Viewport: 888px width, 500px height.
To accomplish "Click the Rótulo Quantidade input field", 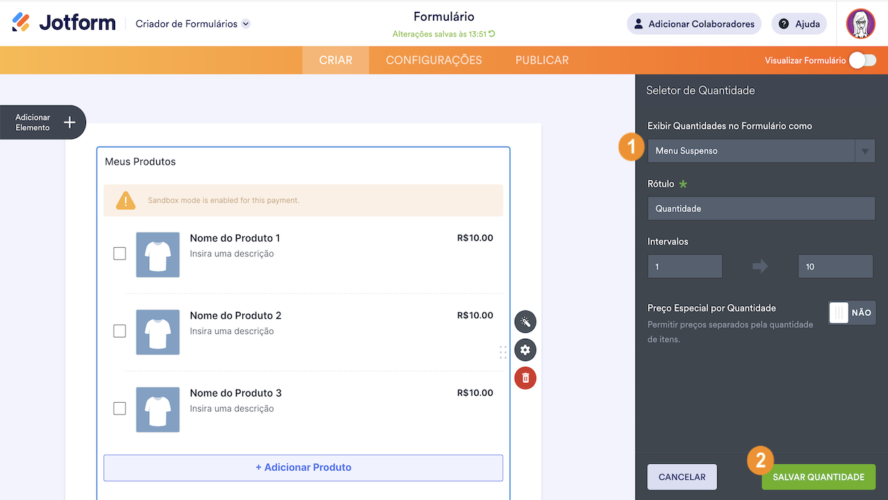I will coord(761,208).
